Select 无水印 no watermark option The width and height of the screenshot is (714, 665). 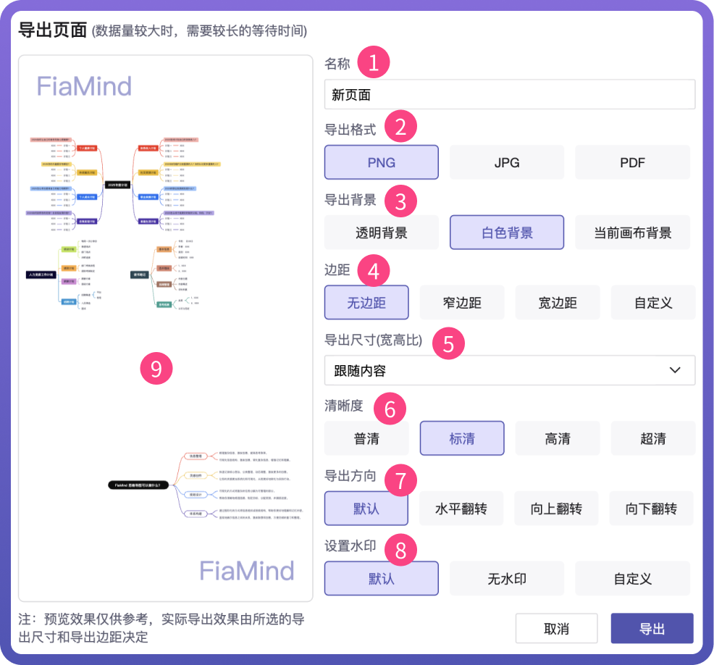point(506,579)
